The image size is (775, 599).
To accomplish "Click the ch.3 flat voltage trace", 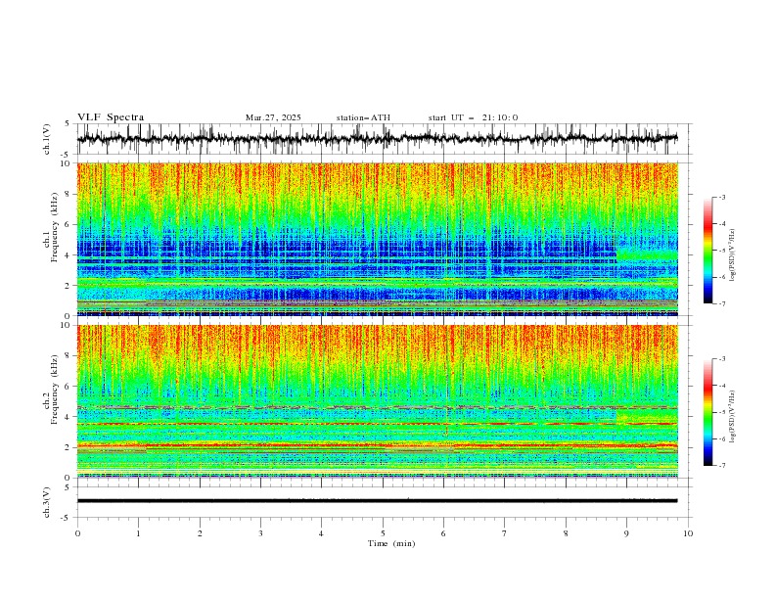I will pyautogui.click(x=377, y=501).
